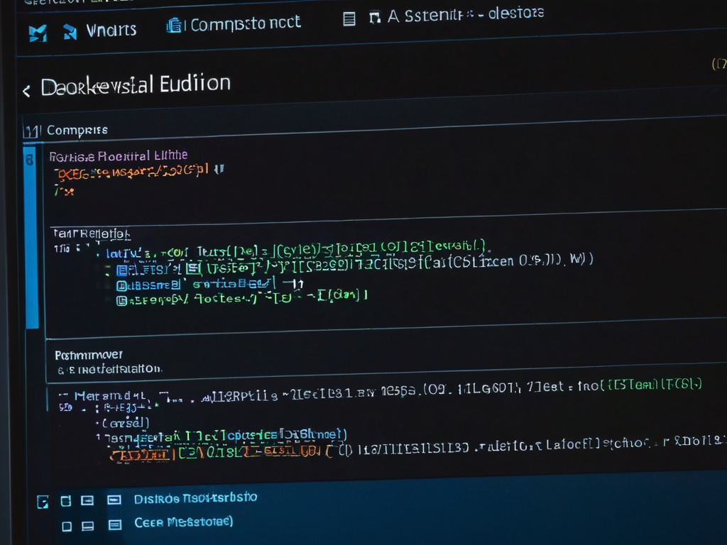Click the orange code line under the purple title
Image resolution: width=727 pixels, height=545 pixels.
pos(139,172)
